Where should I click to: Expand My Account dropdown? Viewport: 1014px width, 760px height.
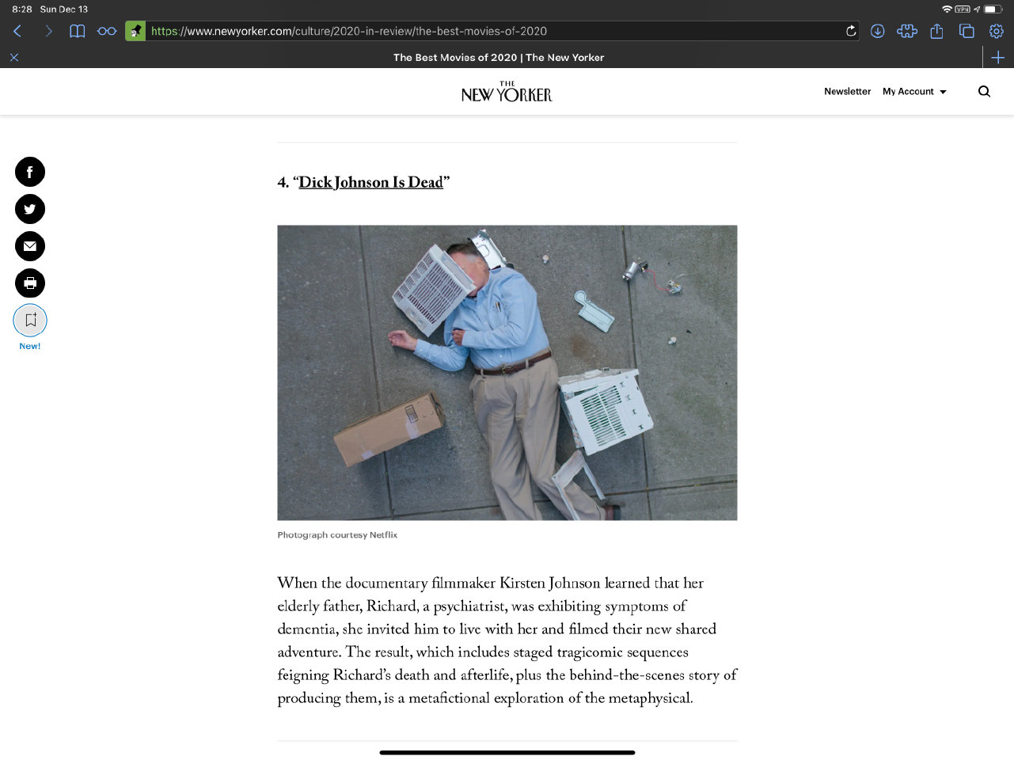pos(915,92)
